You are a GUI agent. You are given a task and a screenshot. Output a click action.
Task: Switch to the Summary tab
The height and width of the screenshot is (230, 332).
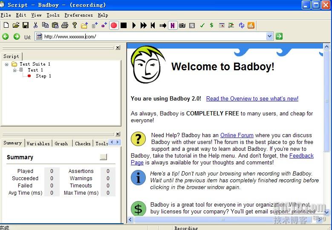point(13,143)
